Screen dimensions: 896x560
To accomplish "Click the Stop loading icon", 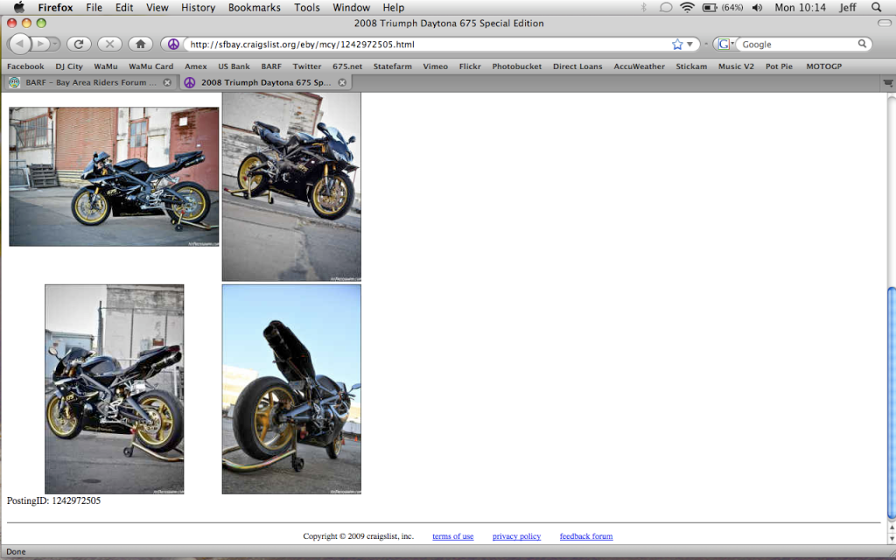I will coord(108,43).
